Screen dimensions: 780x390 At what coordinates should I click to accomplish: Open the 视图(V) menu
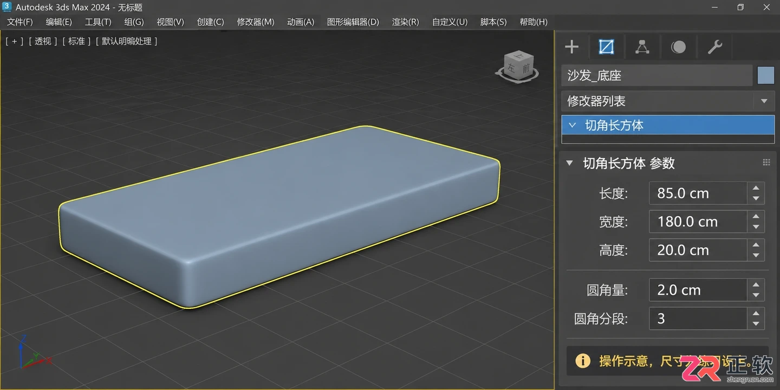[171, 22]
